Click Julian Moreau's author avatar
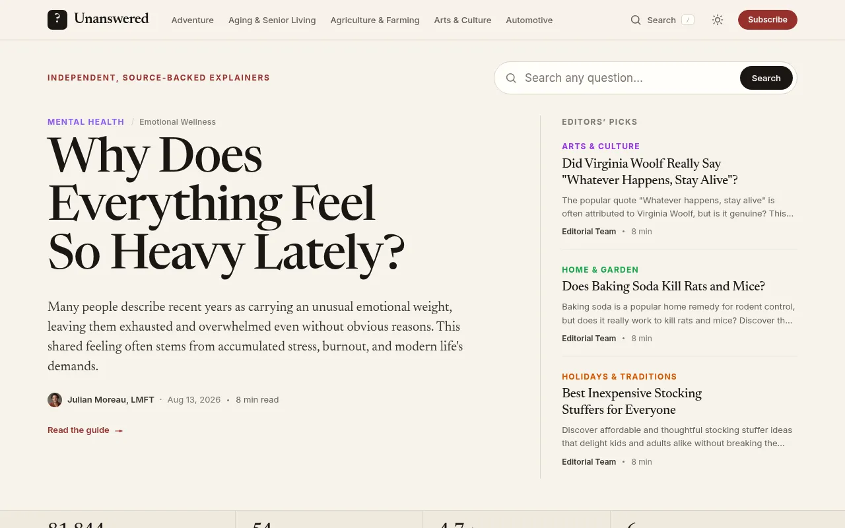 (x=55, y=400)
